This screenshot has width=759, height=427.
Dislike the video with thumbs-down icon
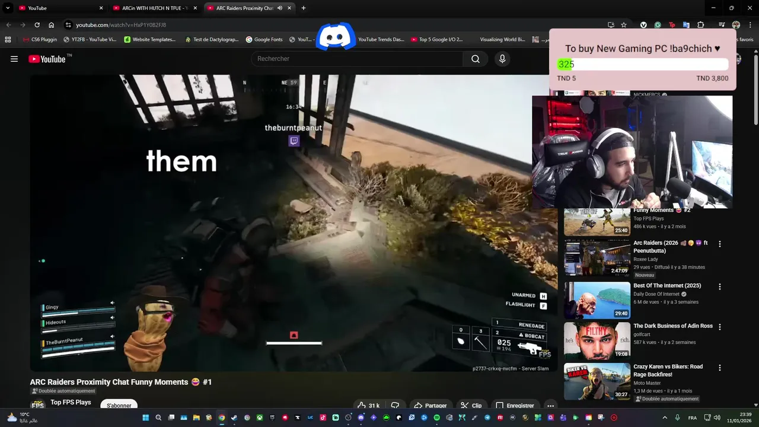[x=396, y=406]
